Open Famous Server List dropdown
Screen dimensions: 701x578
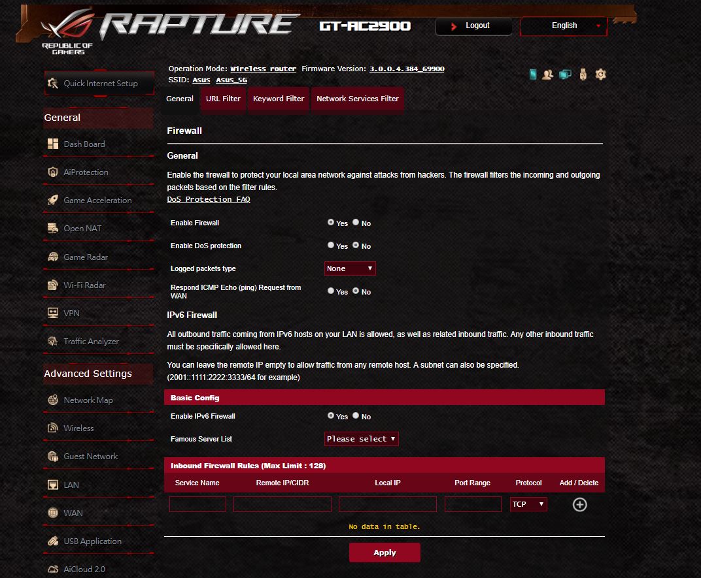[x=361, y=439]
